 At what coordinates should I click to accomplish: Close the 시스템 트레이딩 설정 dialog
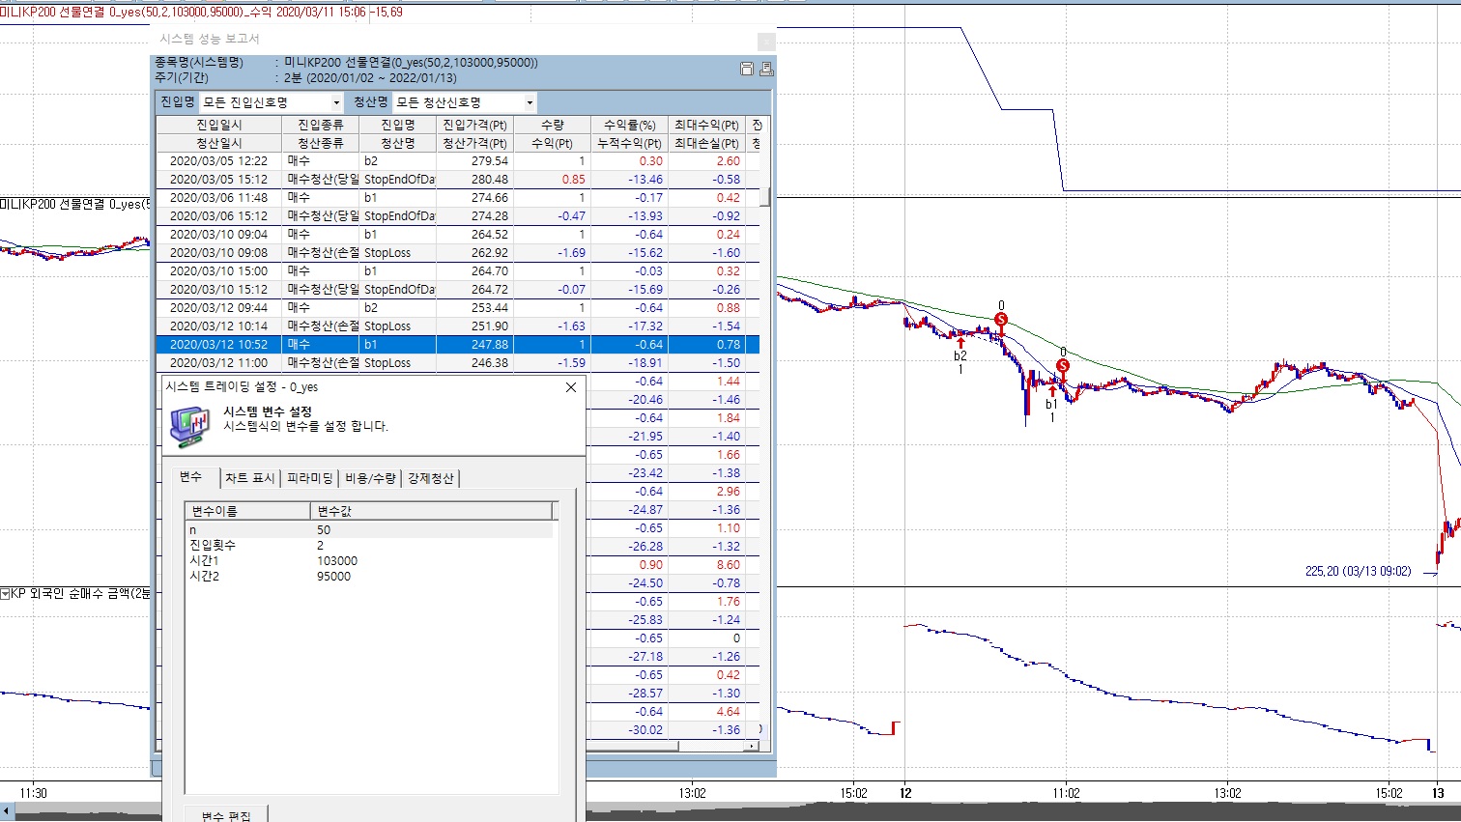(570, 387)
